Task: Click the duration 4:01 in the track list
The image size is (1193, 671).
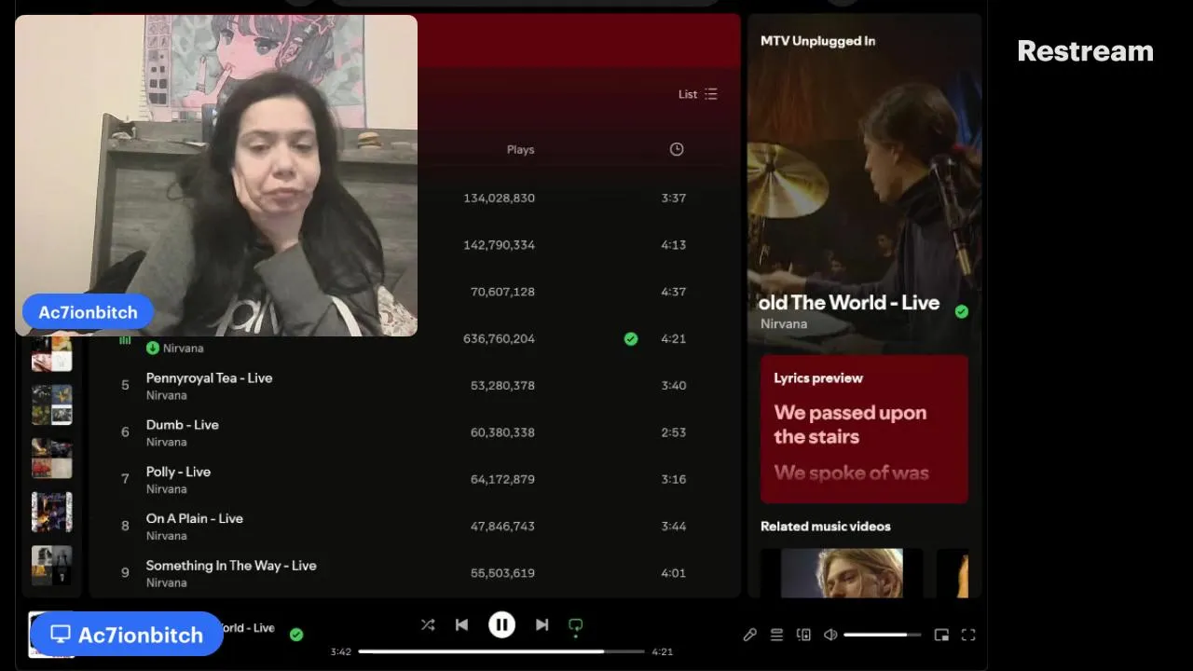Action: [674, 573]
